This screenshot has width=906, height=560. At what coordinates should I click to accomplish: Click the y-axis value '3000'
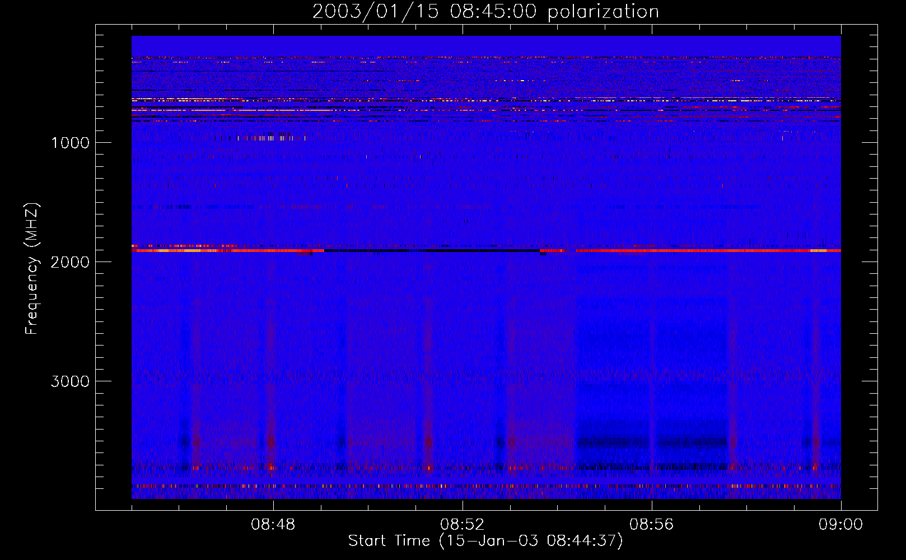click(70, 381)
